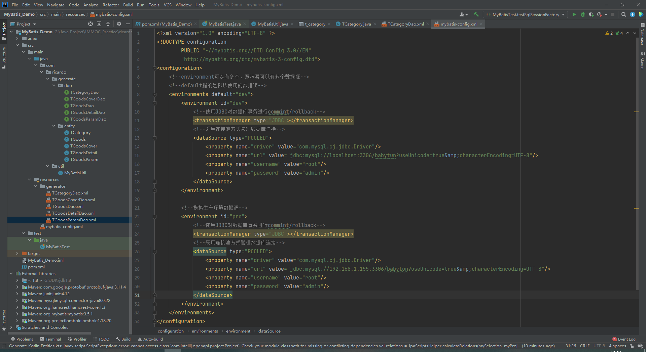
Task: Click the read-only lock icon in status bar
Action: pyautogui.click(x=632, y=346)
